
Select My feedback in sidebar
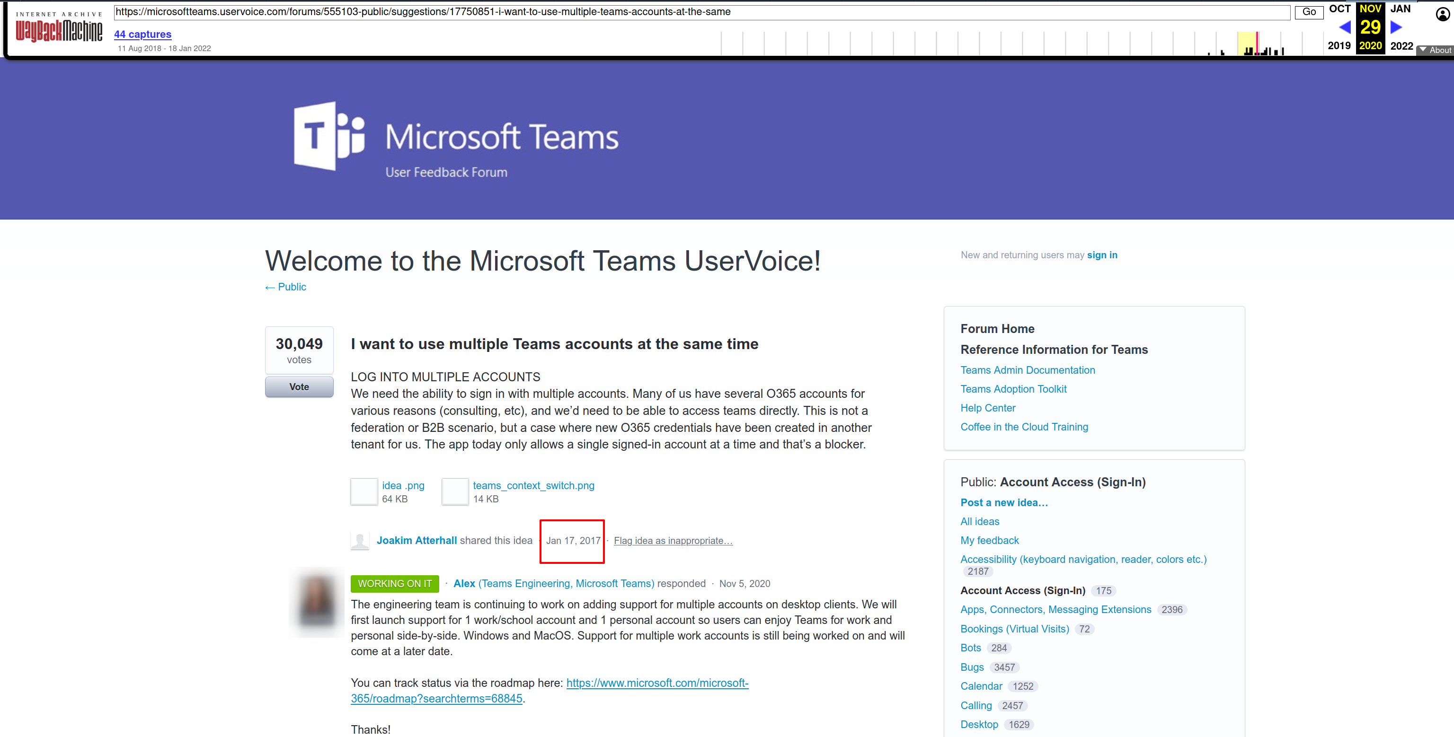pyautogui.click(x=990, y=540)
